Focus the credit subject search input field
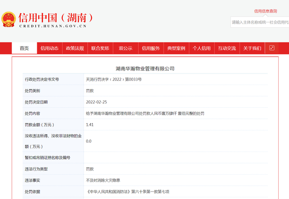This screenshot has height=199, width=289. (260, 22)
